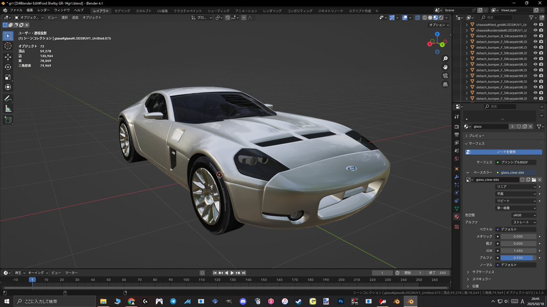Activate the Scale tool
The width and height of the screenshot is (547, 307).
(8, 77)
